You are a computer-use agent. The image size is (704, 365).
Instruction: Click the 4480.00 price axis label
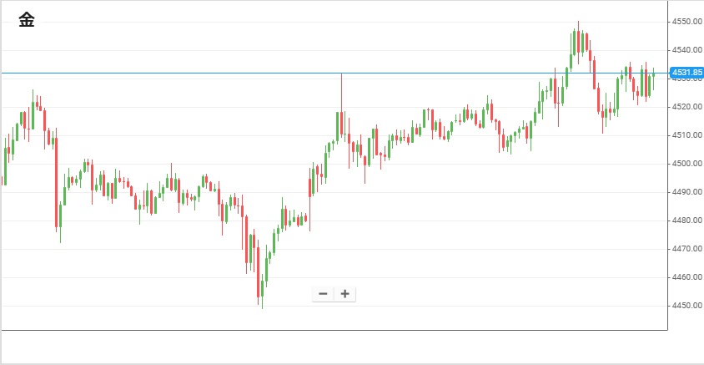pyautogui.click(x=686, y=220)
